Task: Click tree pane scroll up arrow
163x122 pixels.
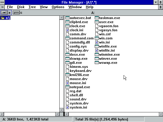Action: tap(61, 18)
